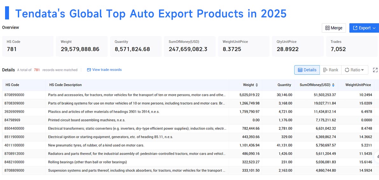The image size is (379, 180).
Task: Sort by SumOfMoney(USD) column arrows
Action: 333,85
